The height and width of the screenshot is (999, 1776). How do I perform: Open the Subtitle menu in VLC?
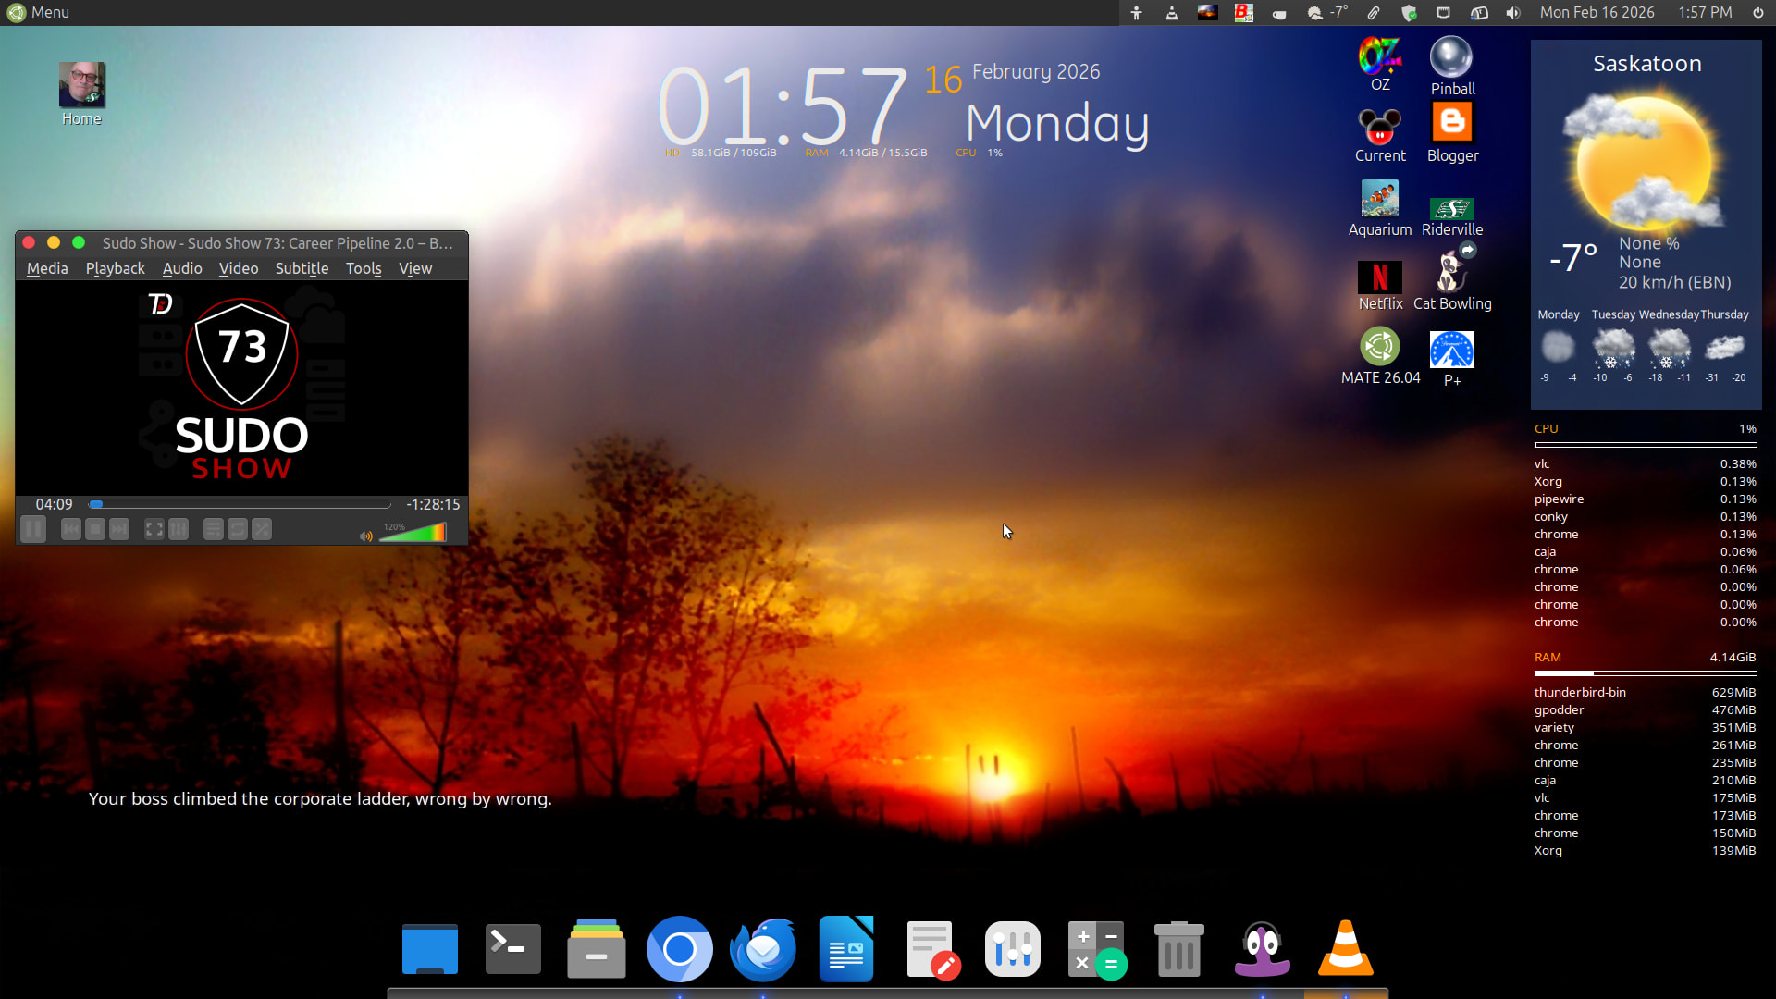coord(302,268)
